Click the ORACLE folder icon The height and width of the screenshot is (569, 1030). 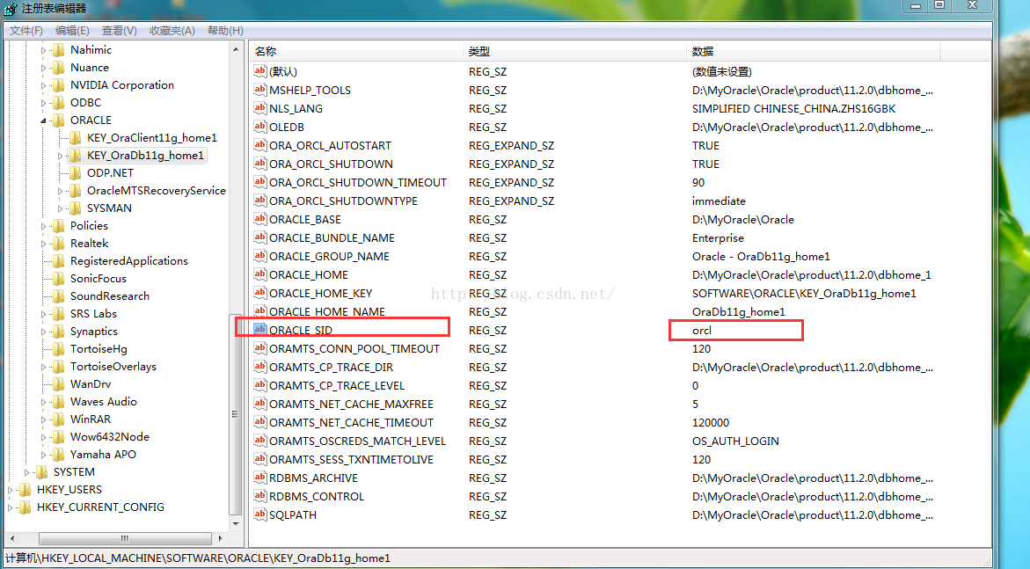(58, 120)
